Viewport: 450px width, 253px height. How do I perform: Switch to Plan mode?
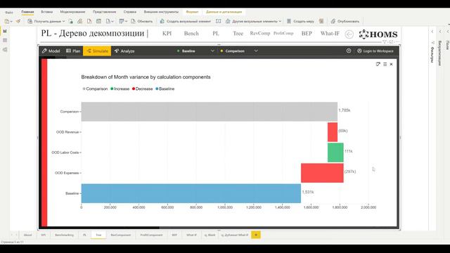pyautogui.click(x=73, y=51)
